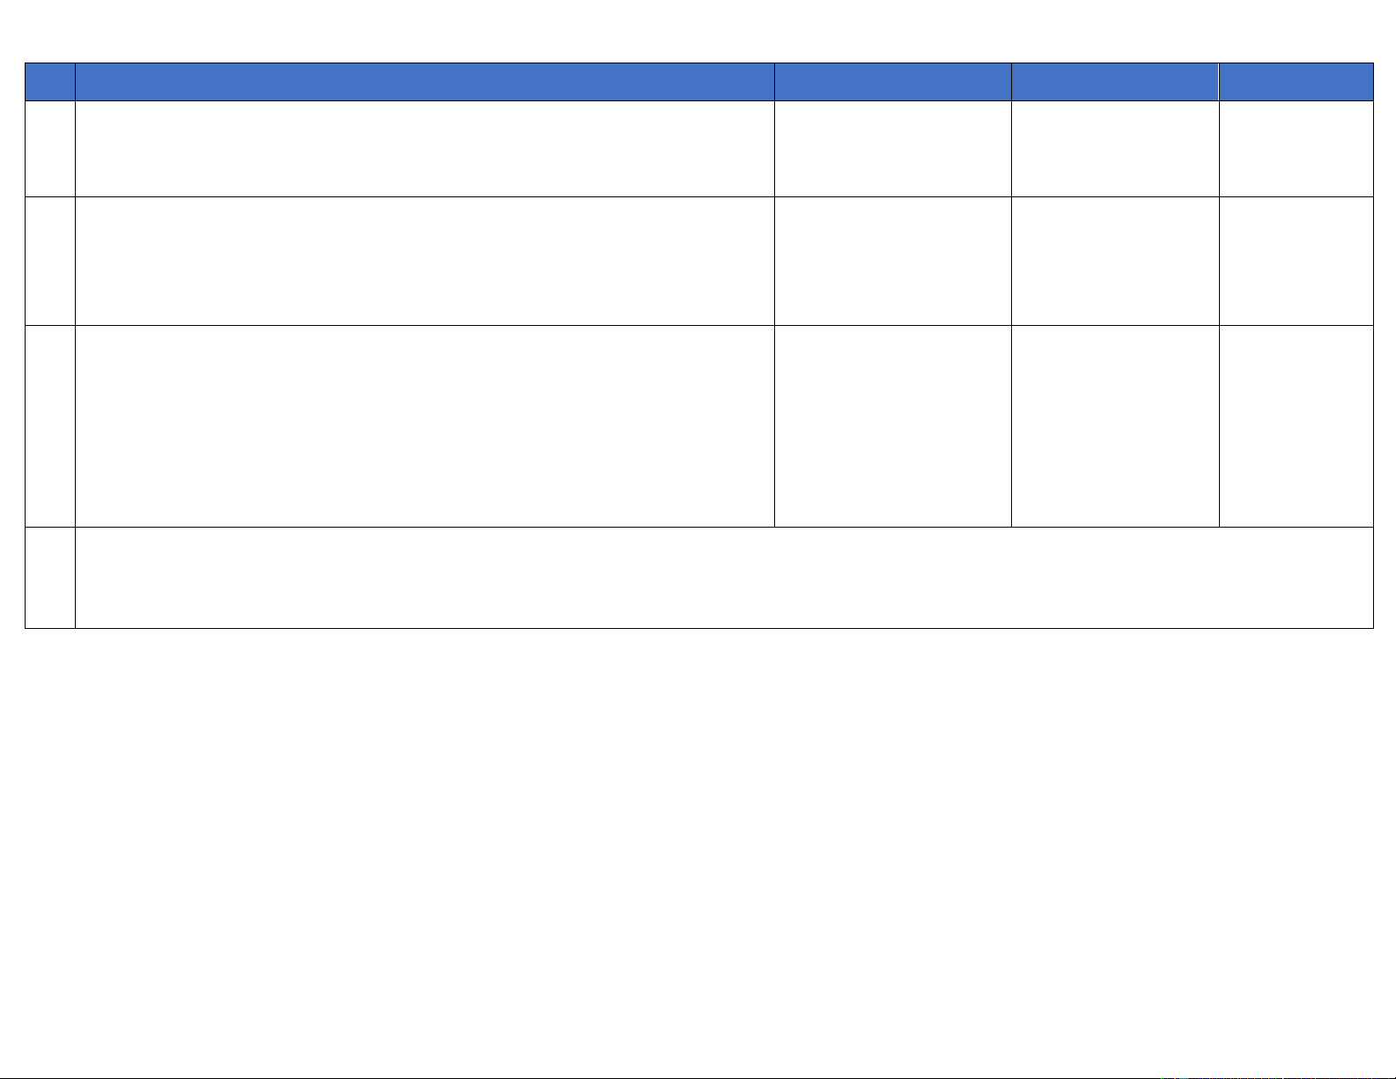Click the widest blue header cell
The image size is (1396, 1079).
coord(425,82)
